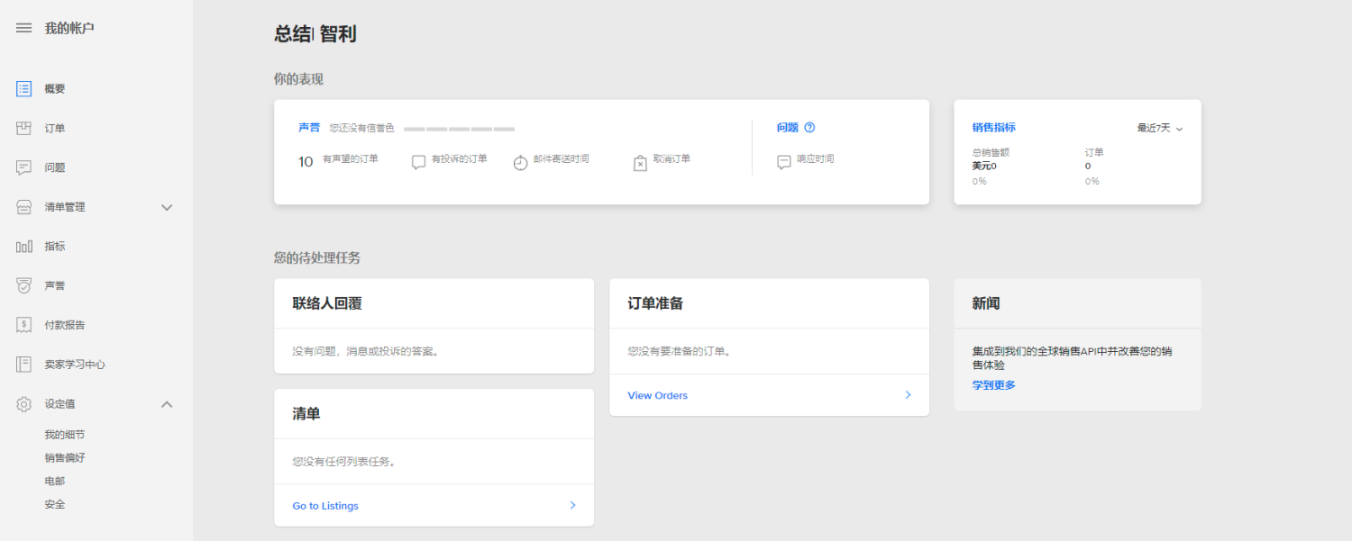Screen dimensions: 1352x541
Task: Collapse the 设定值 section chevron
Action: (x=167, y=404)
